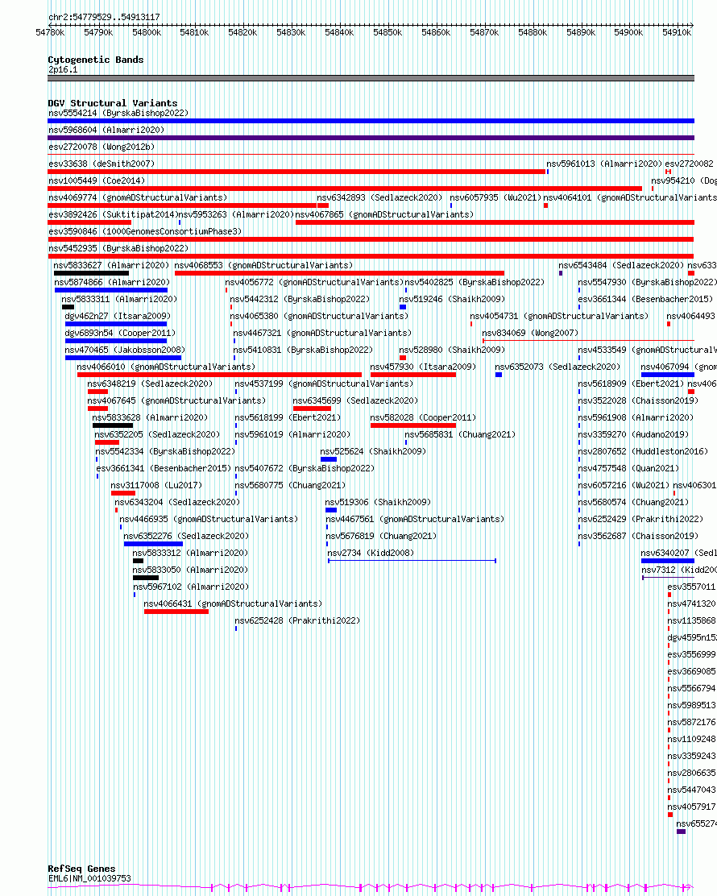717x896 pixels.
Task: Open variant nsv2807652 (Huddleston2016)
Action: tap(643, 451)
